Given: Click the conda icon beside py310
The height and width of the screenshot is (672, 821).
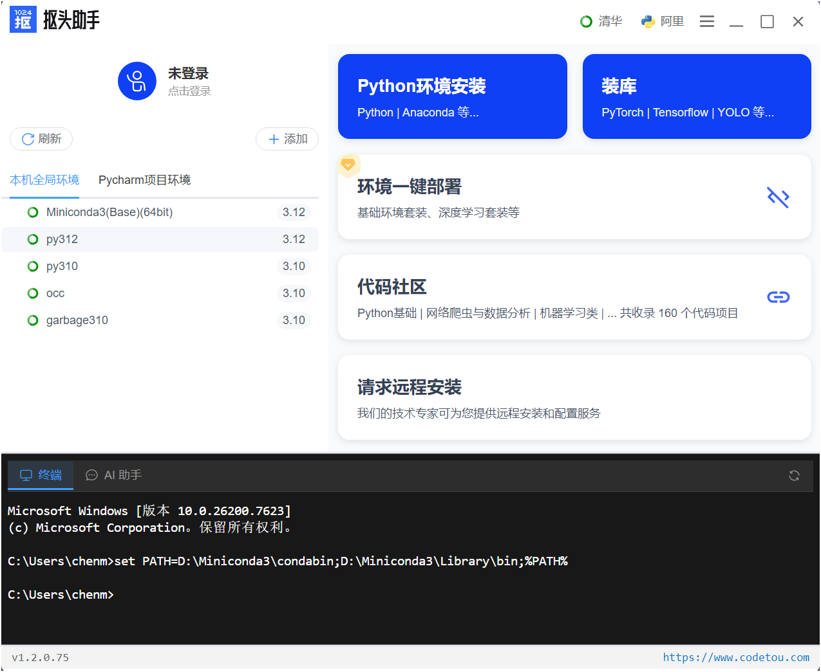Looking at the screenshot, I should 33,266.
